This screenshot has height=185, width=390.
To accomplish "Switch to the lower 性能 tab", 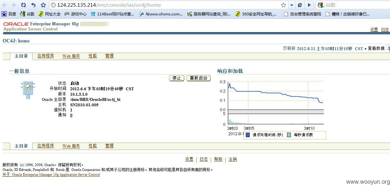I will (x=93, y=146).
